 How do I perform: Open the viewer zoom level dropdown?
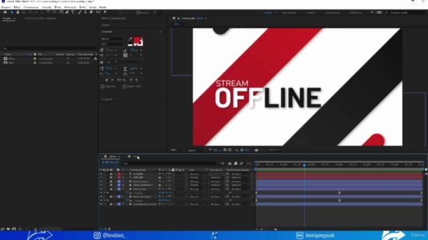[x=176, y=150]
